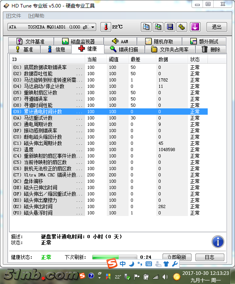Click data value 1048598 in temperature row
Screen dimensions: 235x284
pyautogui.click(x=167, y=150)
